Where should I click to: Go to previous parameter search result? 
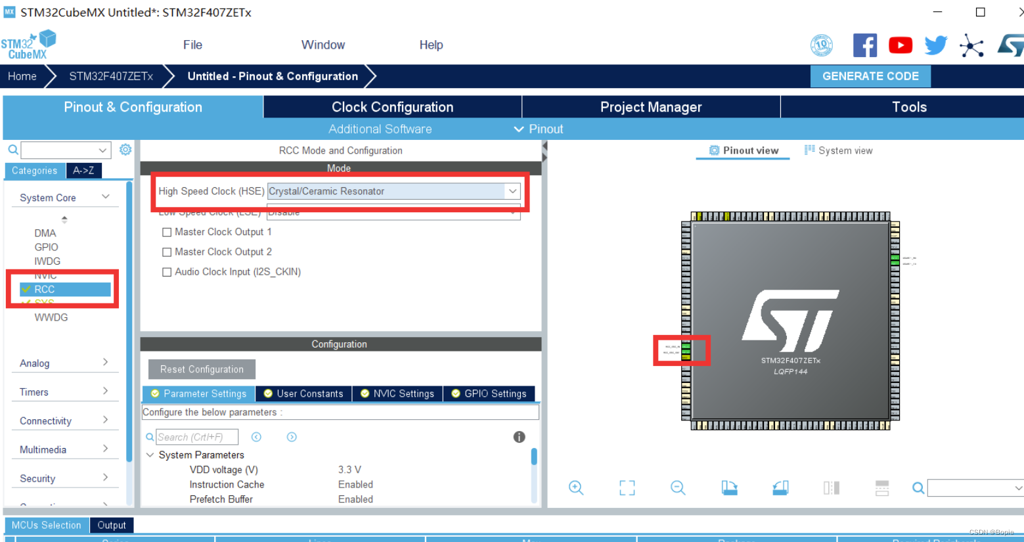257,437
